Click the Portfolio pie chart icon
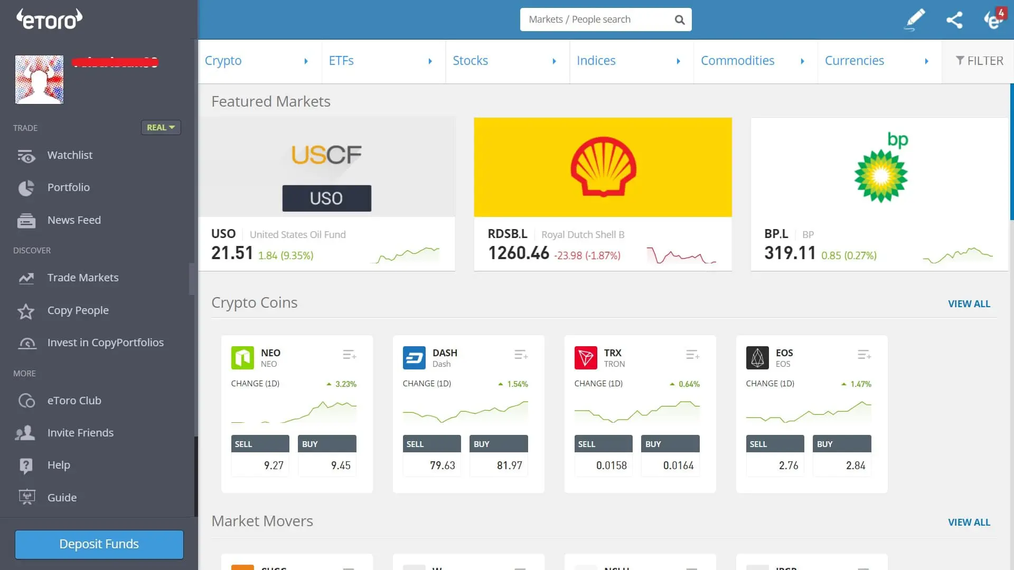 click(26, 188)
